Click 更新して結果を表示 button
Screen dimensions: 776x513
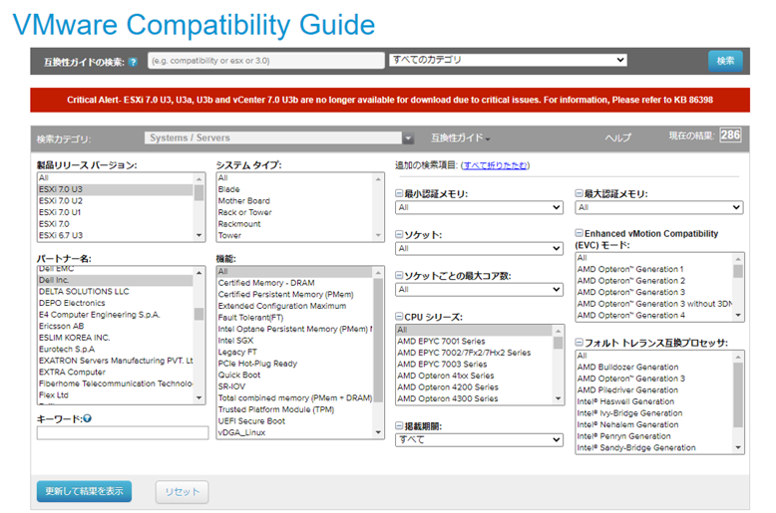point(84,491)
